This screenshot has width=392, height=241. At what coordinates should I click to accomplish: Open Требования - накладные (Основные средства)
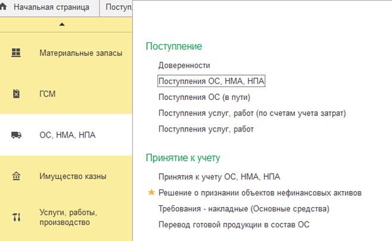(x=244, y=209)
